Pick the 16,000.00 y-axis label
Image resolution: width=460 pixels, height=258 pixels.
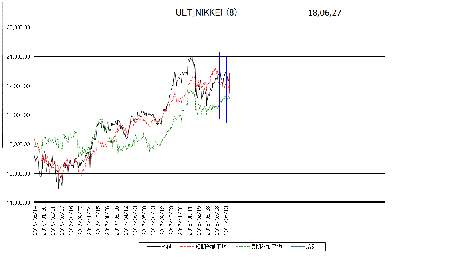[x=18, y=174]
